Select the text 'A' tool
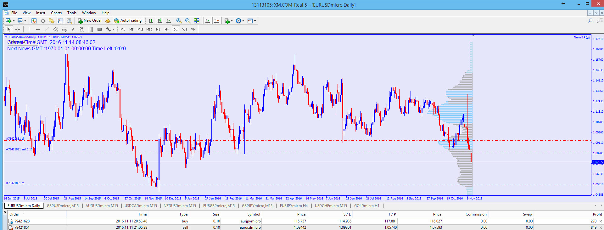The image size is (604, 230). click(73, 29)
